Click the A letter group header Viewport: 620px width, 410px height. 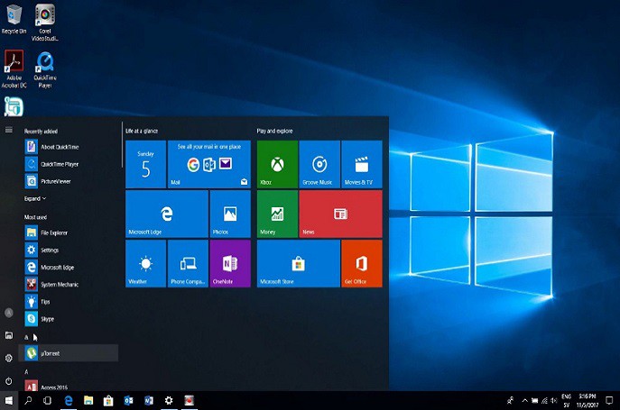(26, 371)
